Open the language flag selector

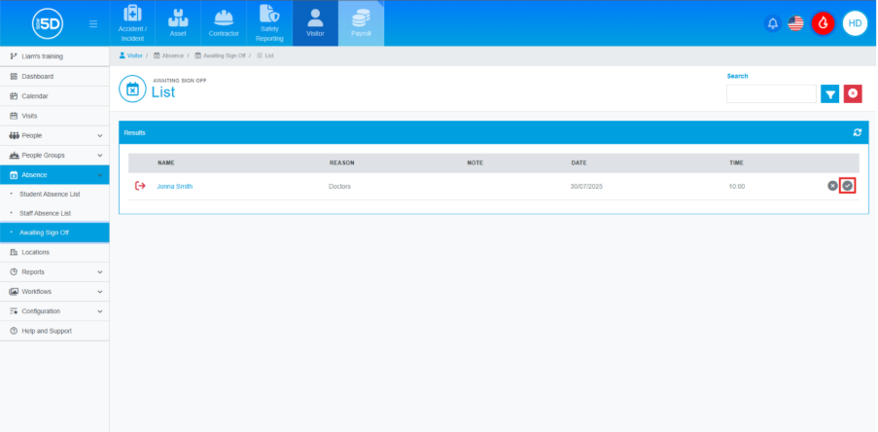point(796,23)
